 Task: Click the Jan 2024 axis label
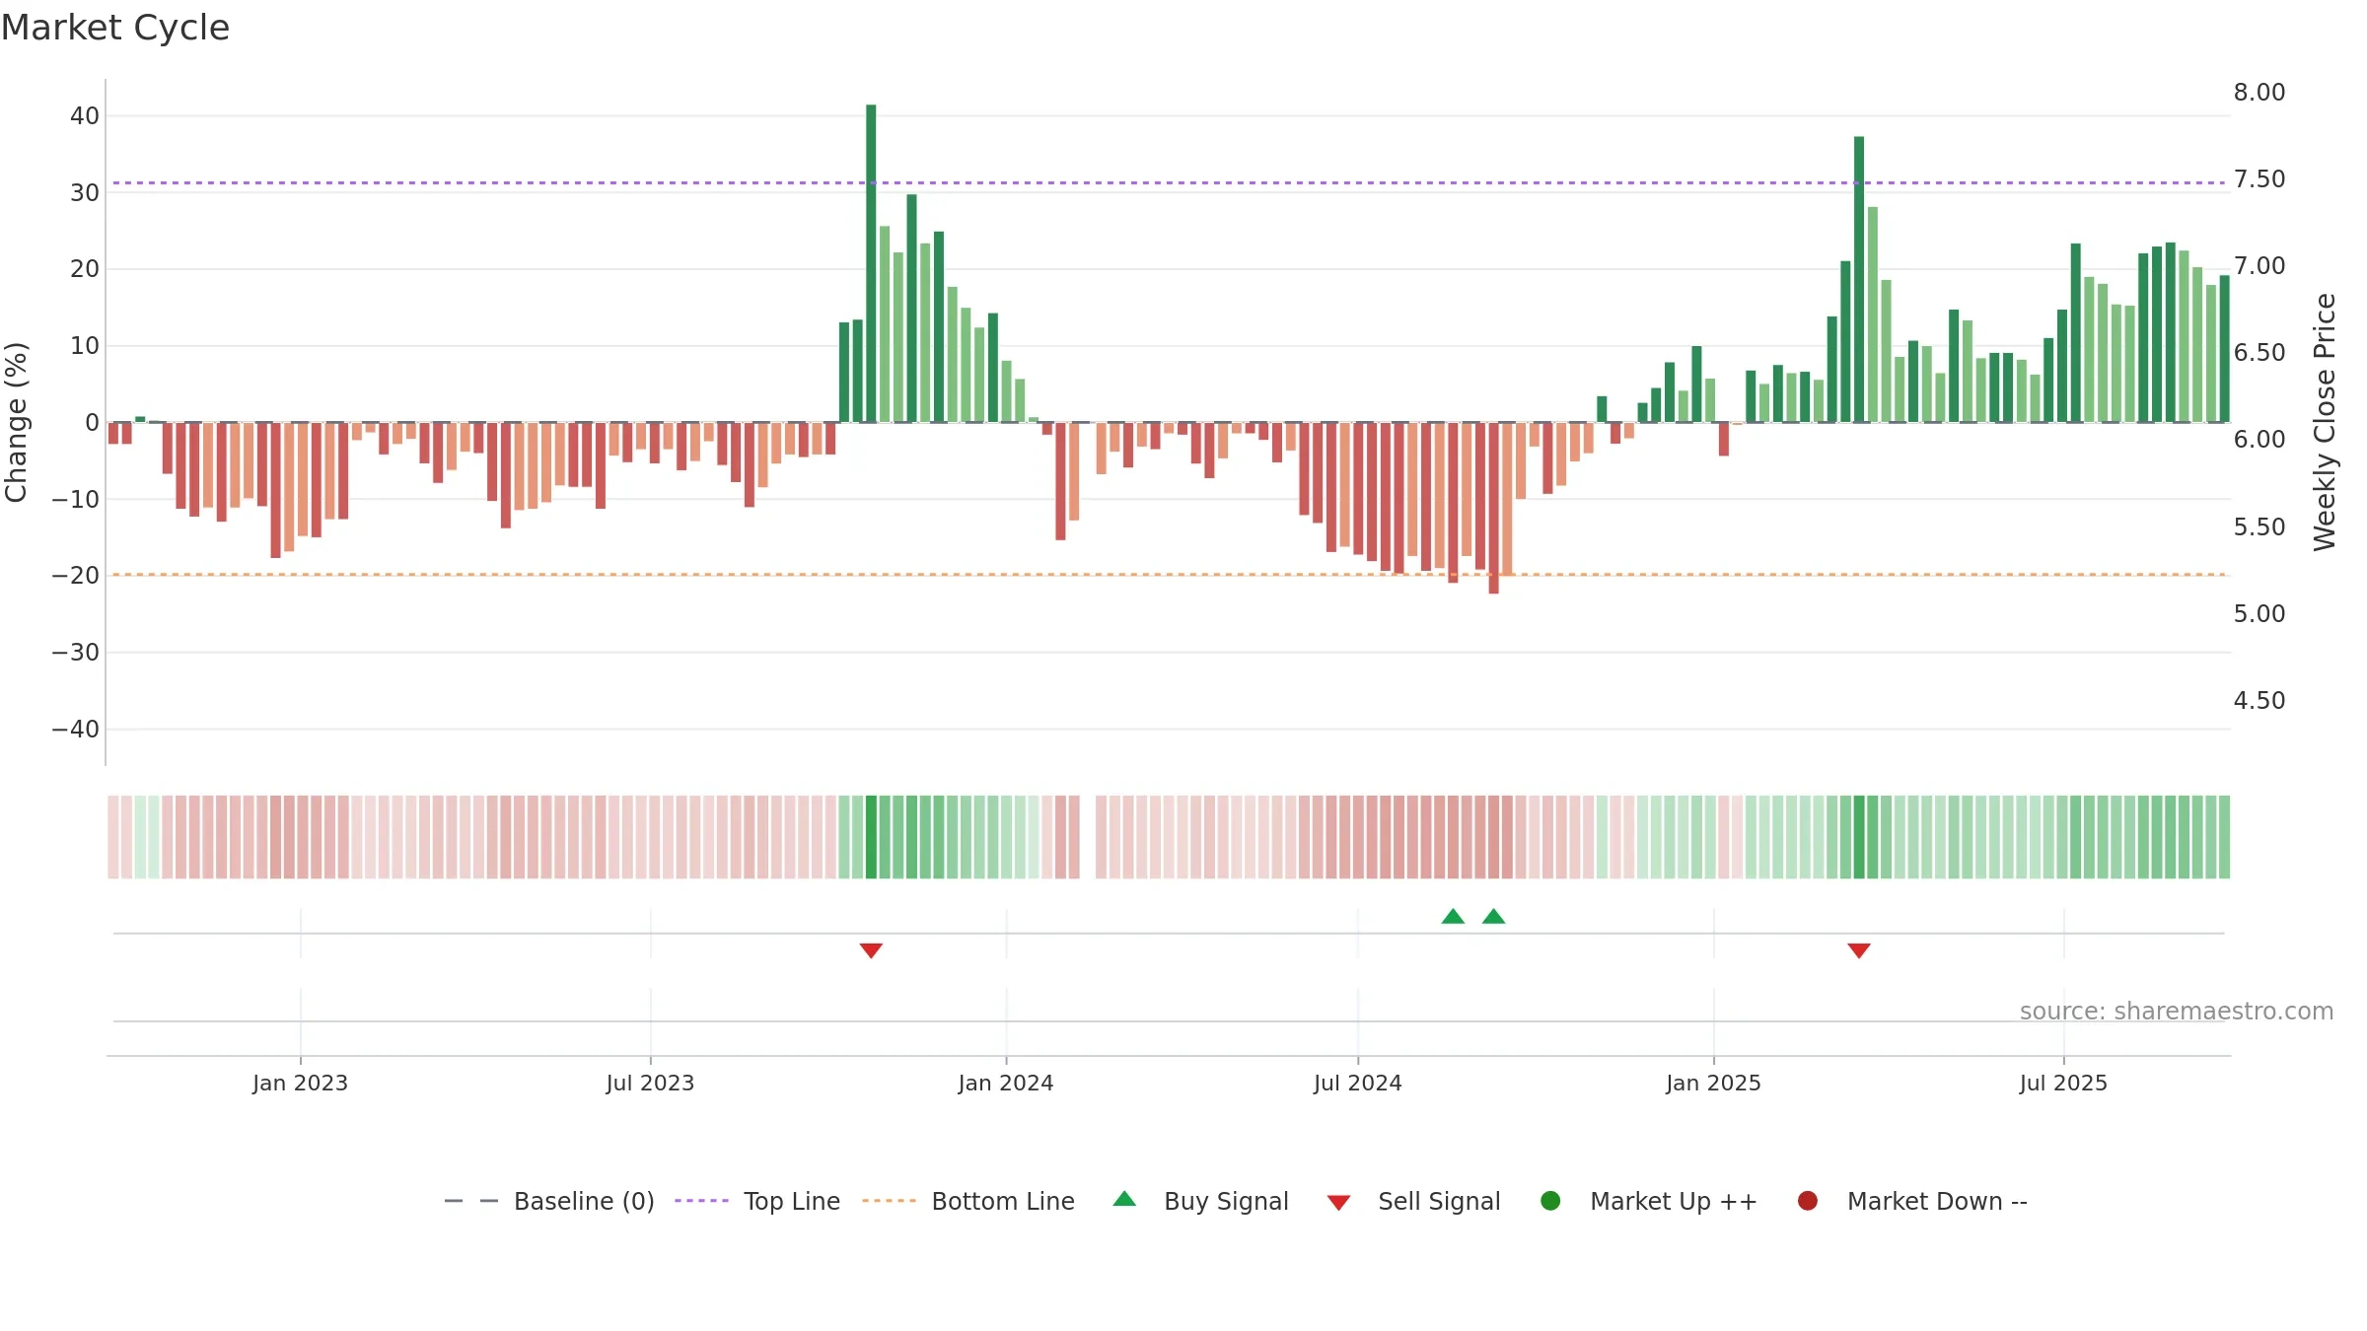coord(1006,1083)
